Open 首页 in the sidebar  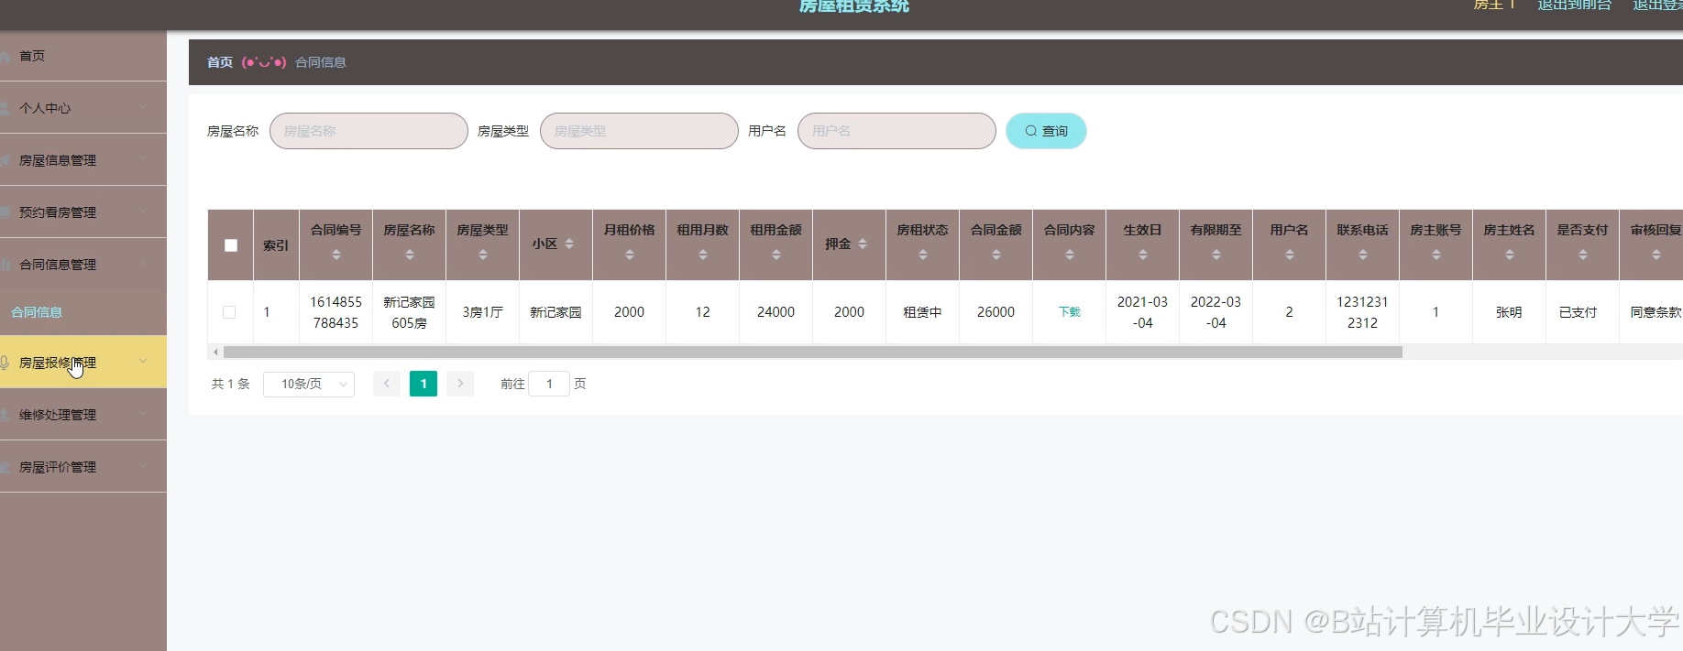(83, 56)
